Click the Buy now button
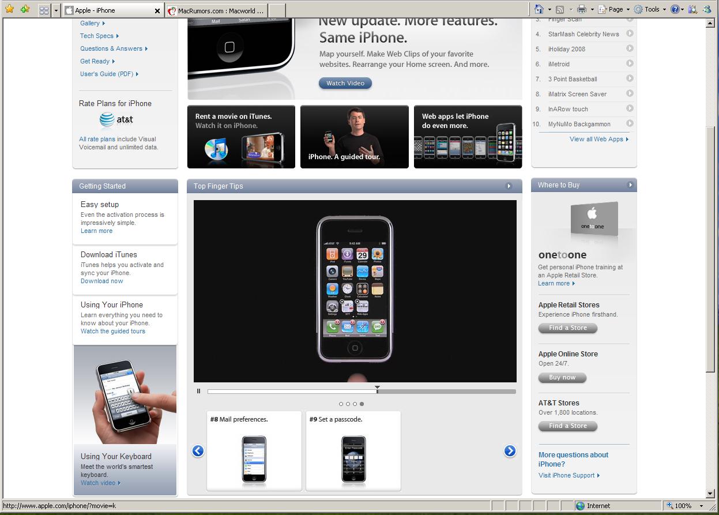Image resolution: width=719 pixels, height=515 pixels. (x=562, y=378)
